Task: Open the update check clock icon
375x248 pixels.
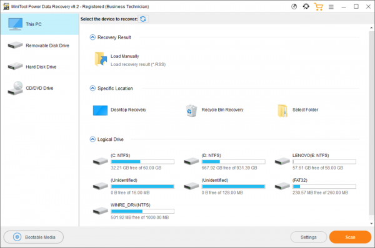Action: 294,7
